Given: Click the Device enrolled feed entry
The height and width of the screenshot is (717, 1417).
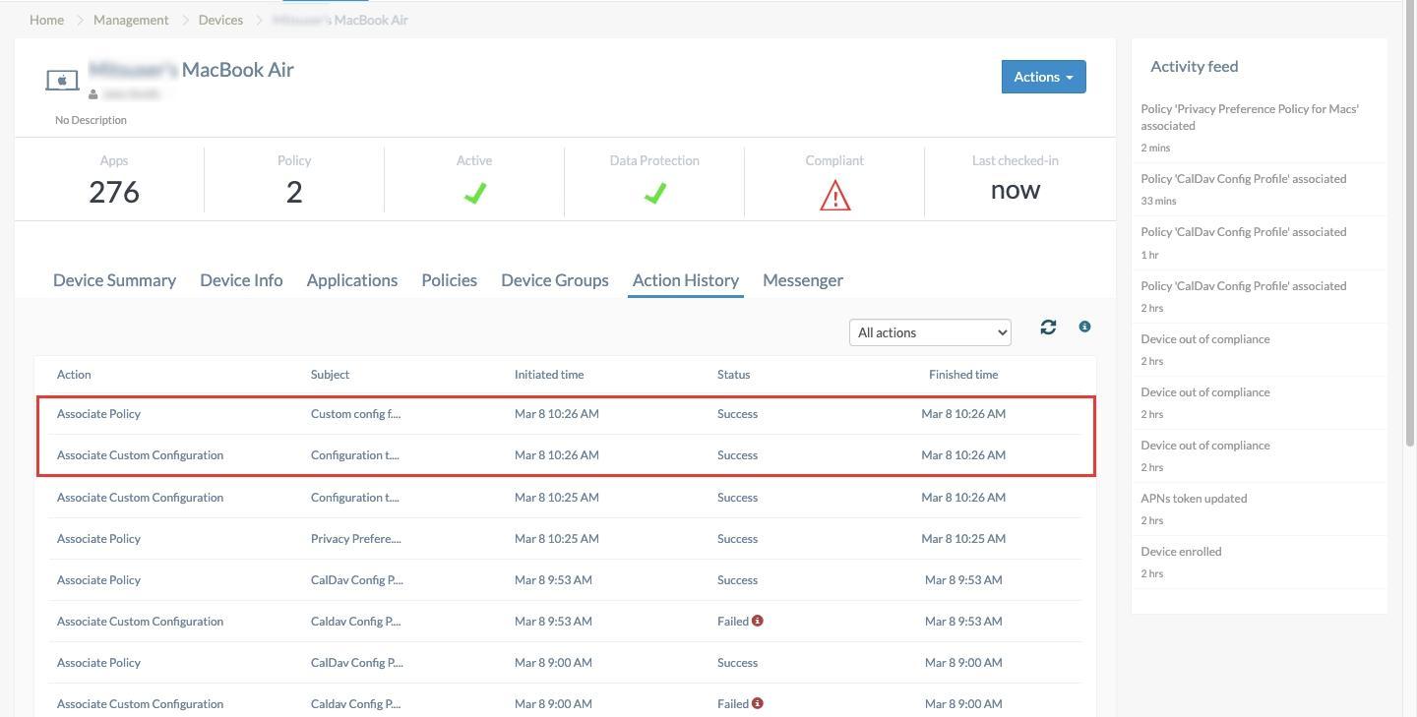Looking at the screenshot, I should click(1259, 562).
